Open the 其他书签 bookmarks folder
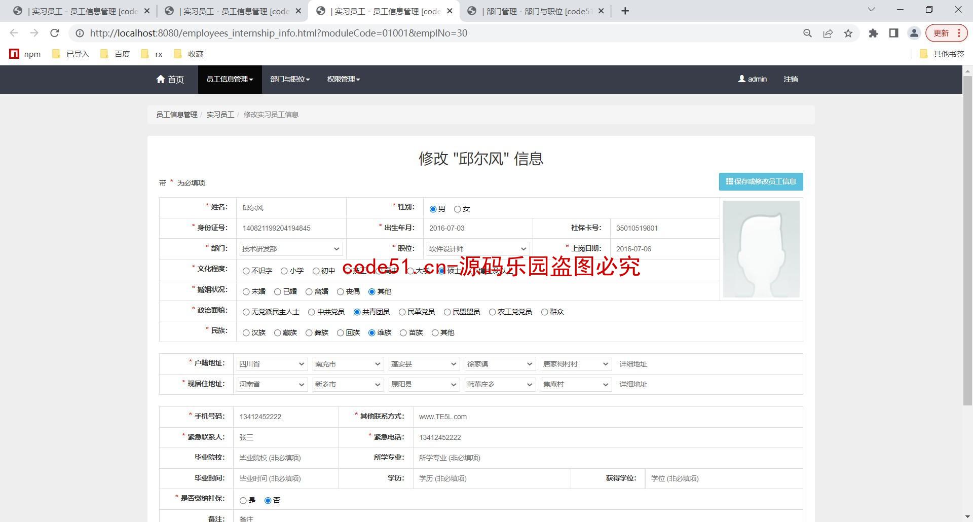 tap(942, 54)
